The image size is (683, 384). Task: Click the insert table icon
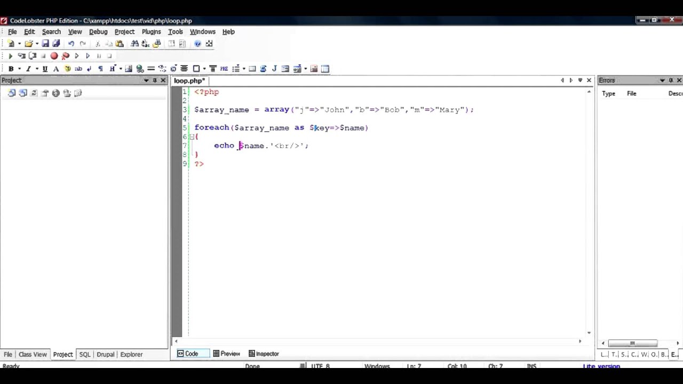pyautogui.click(x=252, y=69)
